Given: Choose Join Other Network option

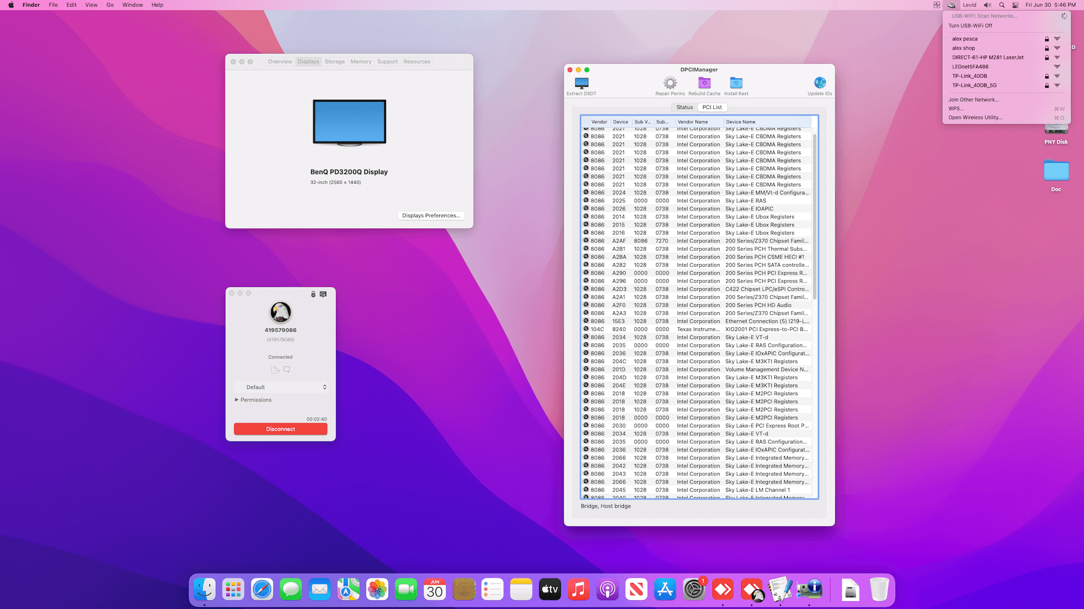Looking at the screenshot, I should pos(973,100).
